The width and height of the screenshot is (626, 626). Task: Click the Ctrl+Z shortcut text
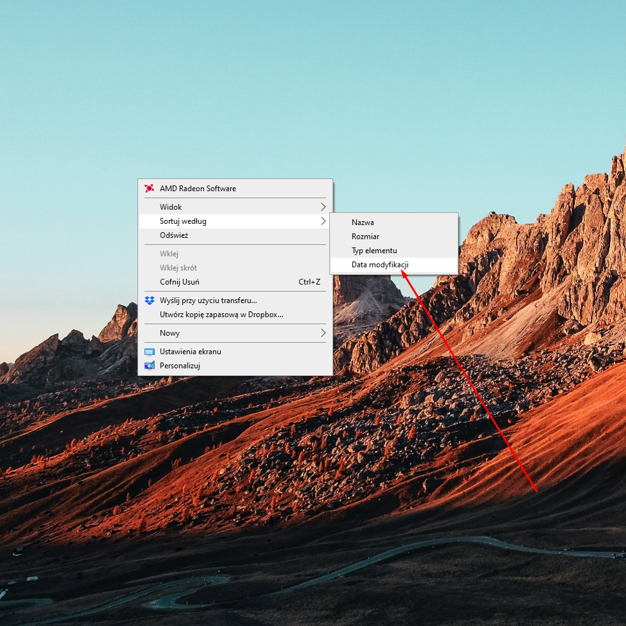click(309, 282)
